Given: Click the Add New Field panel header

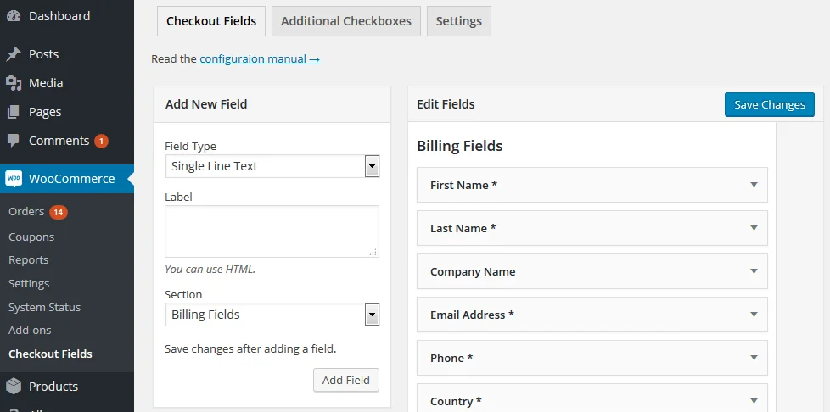Looking at the screenshot, I should (272, 104).
